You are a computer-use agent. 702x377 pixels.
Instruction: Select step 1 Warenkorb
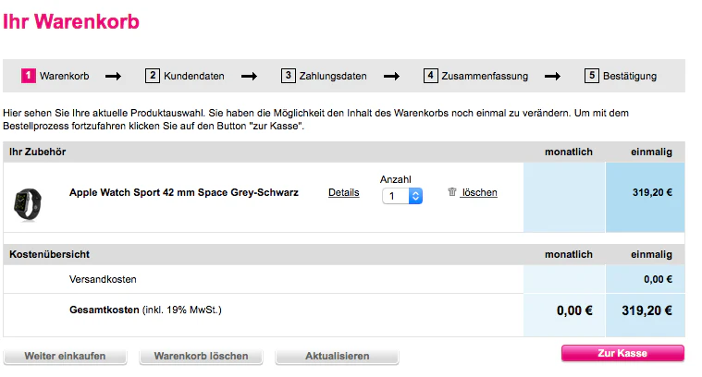(x=55, y=76)
